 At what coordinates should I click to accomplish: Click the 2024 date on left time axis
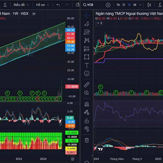click(43, 159)
